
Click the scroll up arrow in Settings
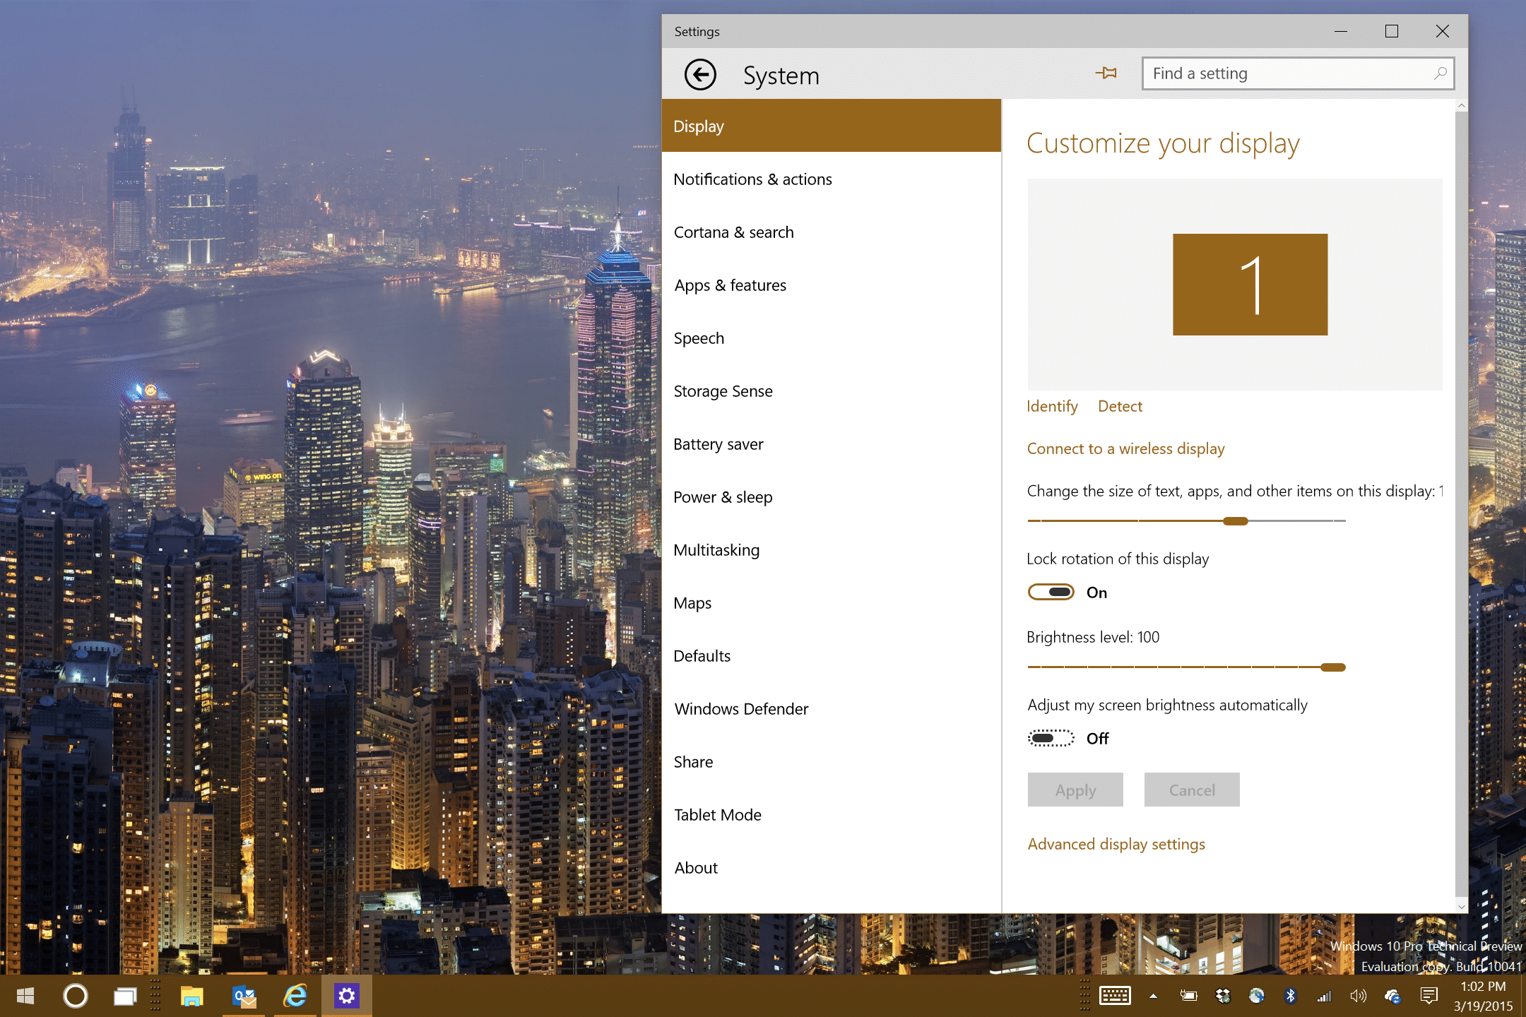coord(1462,106)
